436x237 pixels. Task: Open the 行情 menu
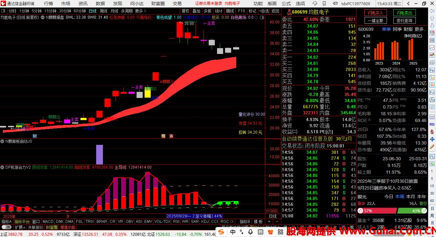pyautogui.click(x=48, y=4)
